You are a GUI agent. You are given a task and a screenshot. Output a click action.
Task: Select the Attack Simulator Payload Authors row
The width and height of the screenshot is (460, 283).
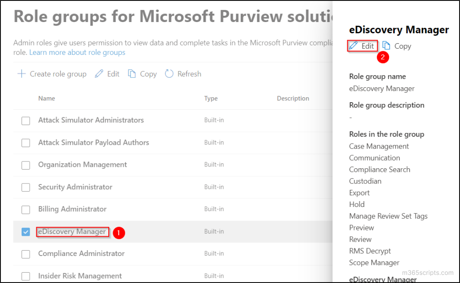pos(93,142)
